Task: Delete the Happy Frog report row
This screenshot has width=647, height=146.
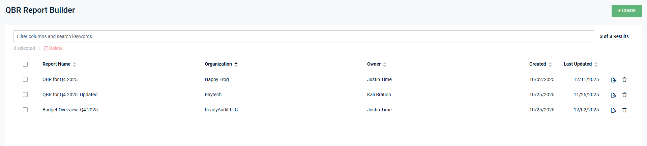Action: click(624, 80)
